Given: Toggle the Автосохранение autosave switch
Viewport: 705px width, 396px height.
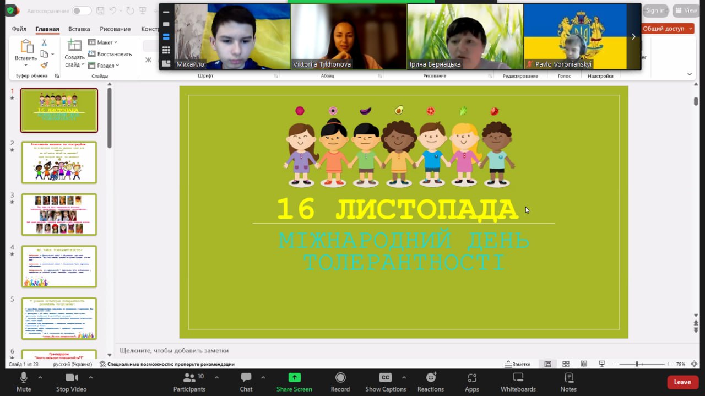Looking at the screenshot, I should click(x=82, y=11).
